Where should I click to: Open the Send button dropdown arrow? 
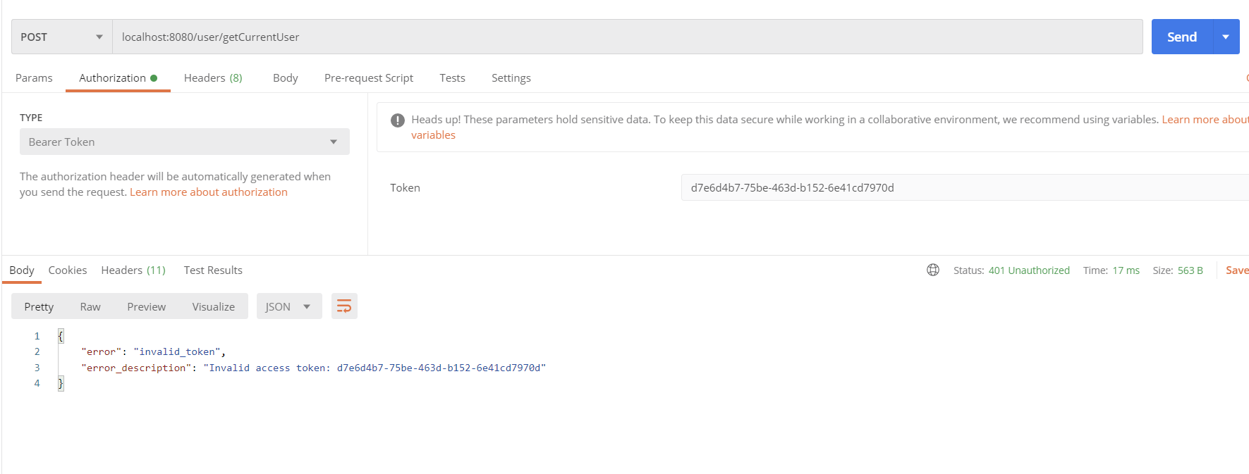click(1226, 37)
